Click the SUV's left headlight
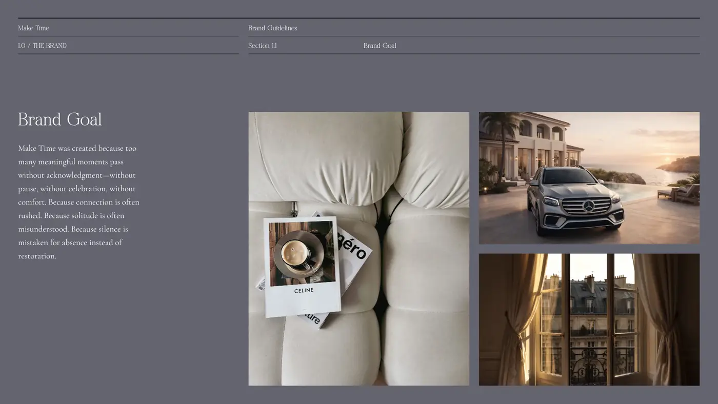718x404 pixels. 550,201
